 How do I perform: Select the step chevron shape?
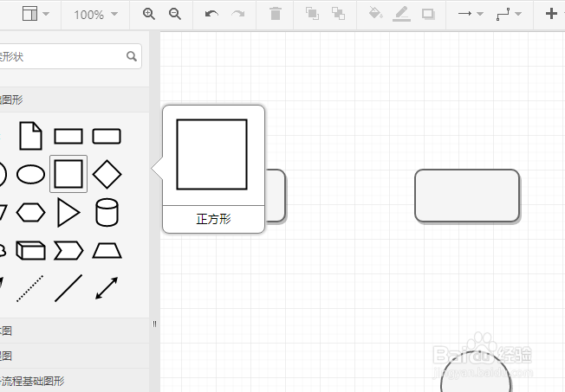pyautogui.click(x=68, y=251)
